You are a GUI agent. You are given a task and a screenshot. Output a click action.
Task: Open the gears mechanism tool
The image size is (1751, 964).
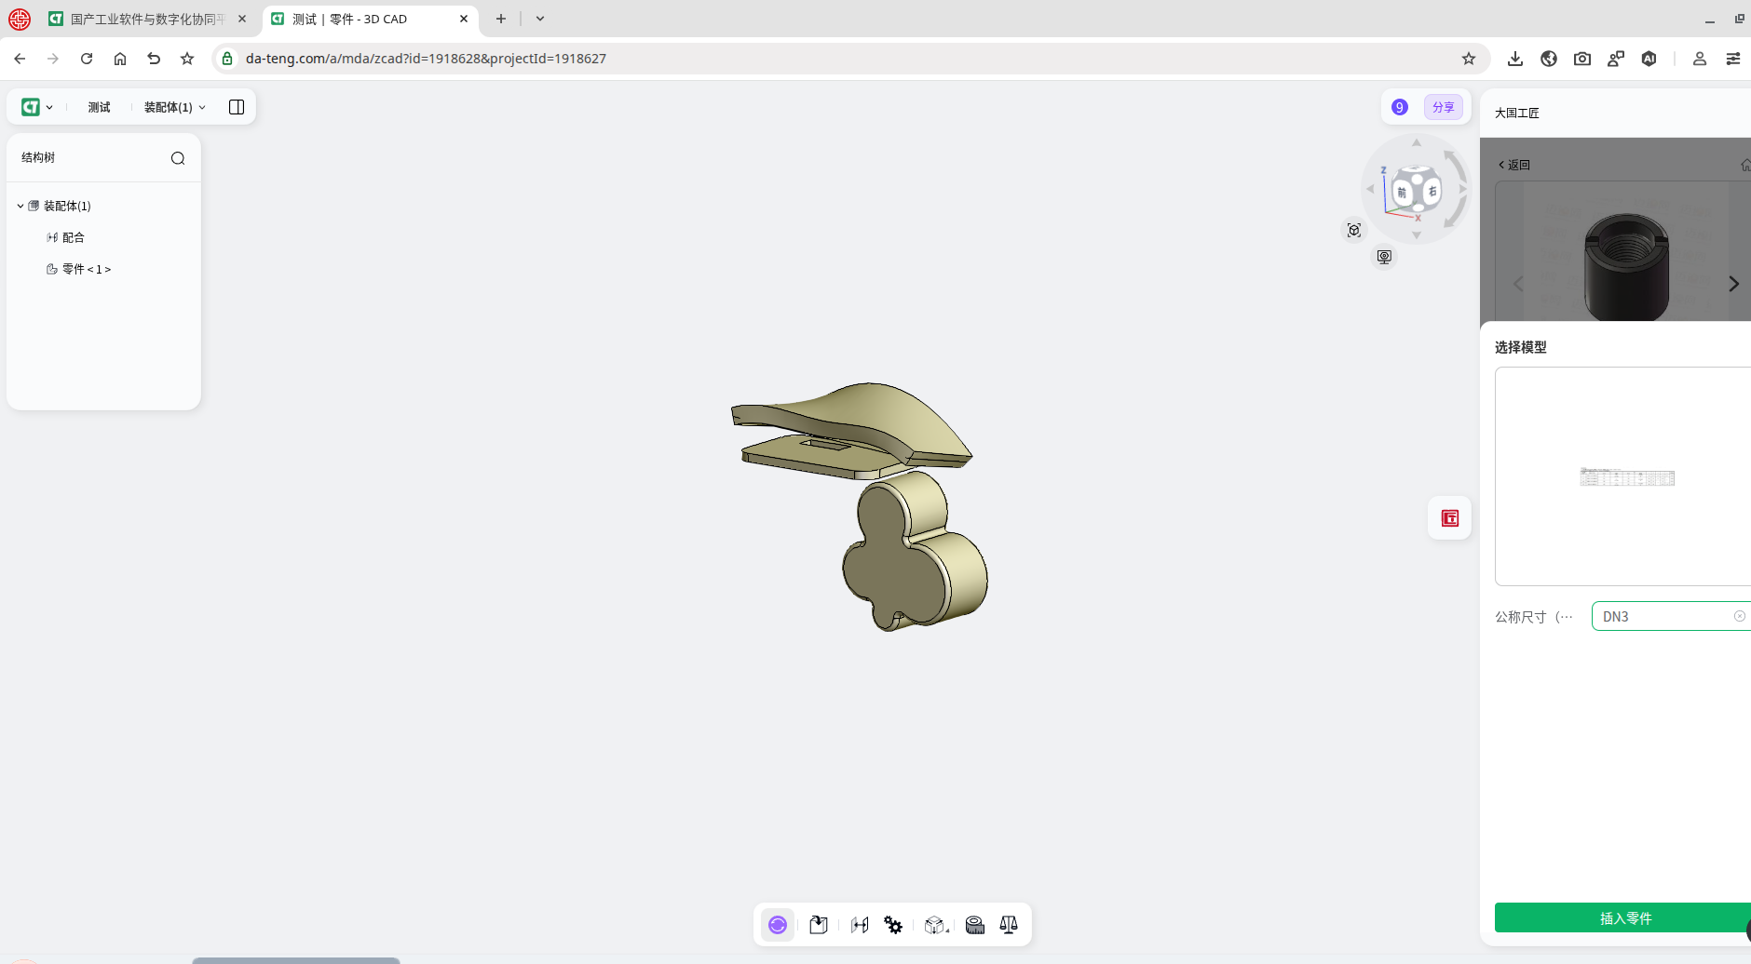[893, 925]
